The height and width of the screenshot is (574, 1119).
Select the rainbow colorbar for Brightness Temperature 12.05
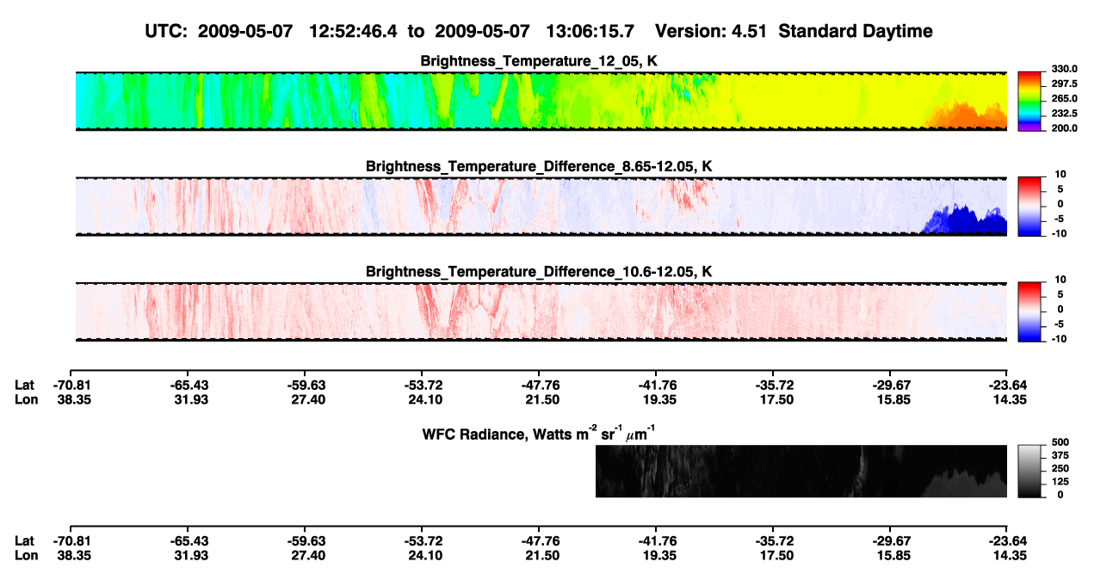1030,101
